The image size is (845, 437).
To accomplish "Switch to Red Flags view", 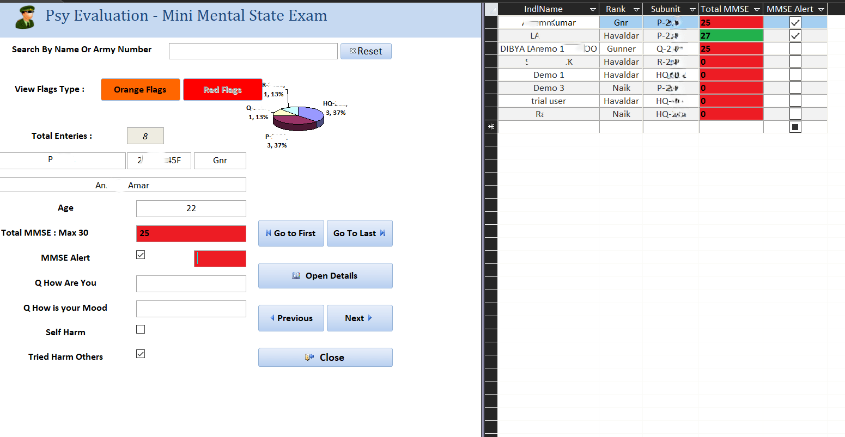I will pyautogui.click(x=222, y=90).
